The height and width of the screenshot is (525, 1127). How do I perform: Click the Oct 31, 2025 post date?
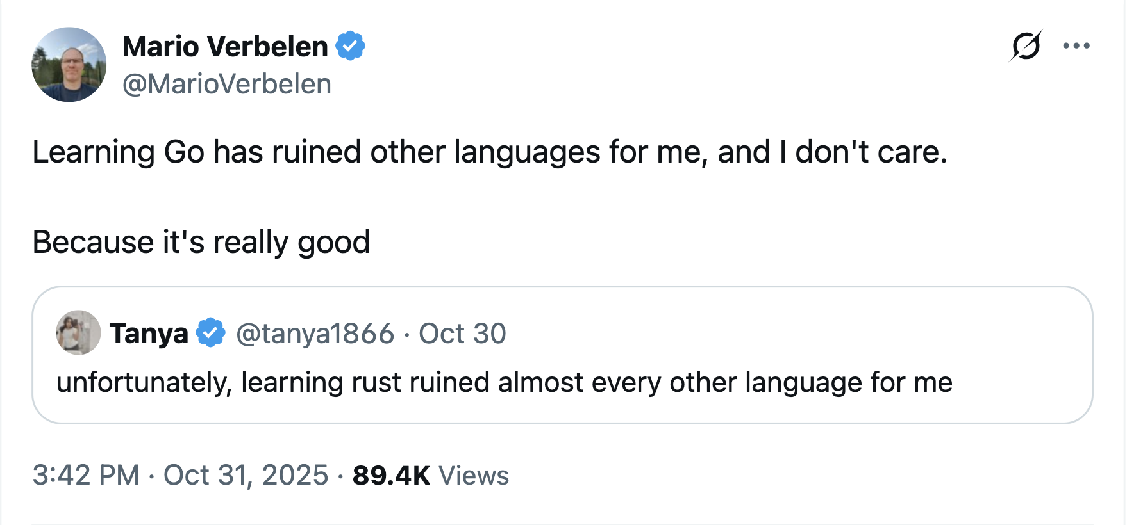click(x=246, y=475)
